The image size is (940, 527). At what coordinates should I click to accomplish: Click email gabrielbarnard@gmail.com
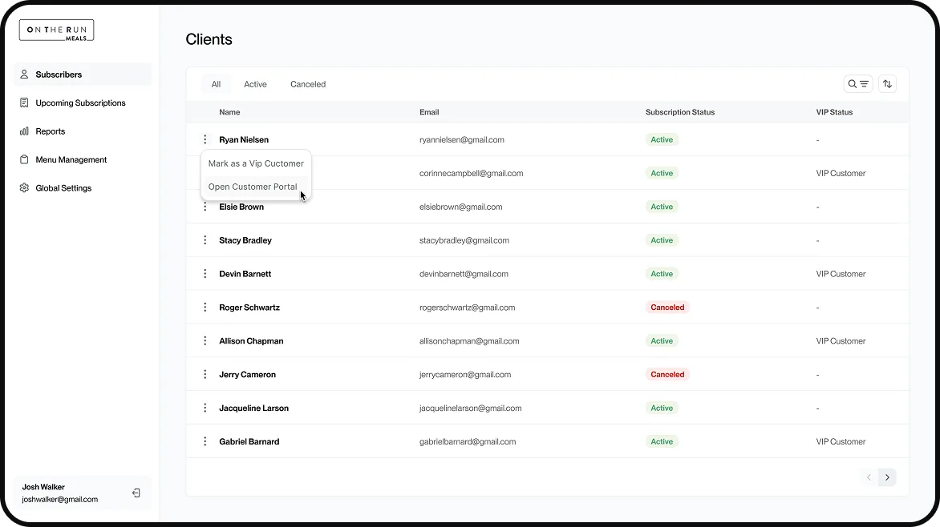click(468, 441)
